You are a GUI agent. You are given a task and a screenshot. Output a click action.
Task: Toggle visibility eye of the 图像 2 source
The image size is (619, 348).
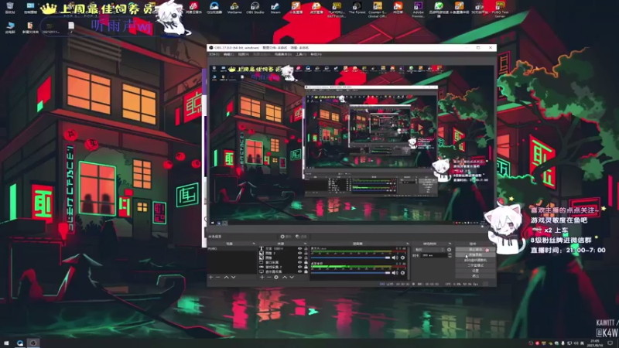299,253
